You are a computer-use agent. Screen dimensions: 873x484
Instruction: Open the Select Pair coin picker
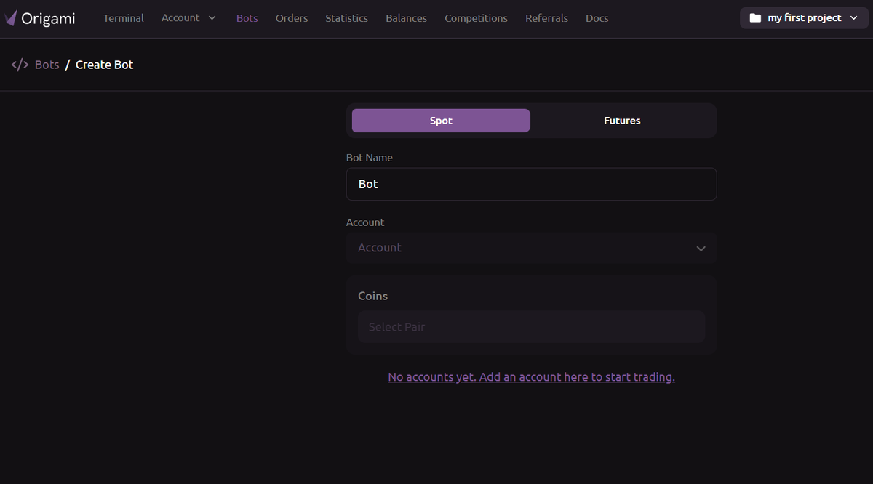(531, 326)
